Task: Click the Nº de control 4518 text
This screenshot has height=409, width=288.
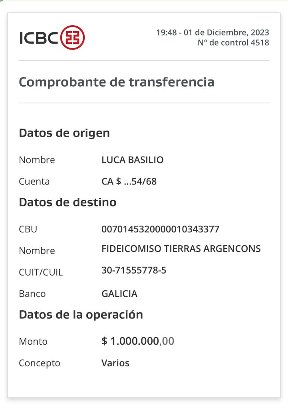Action: pyautogui.click(x=233, y=42)
